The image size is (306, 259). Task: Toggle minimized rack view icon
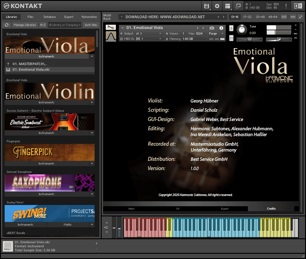tap(238, 6)
